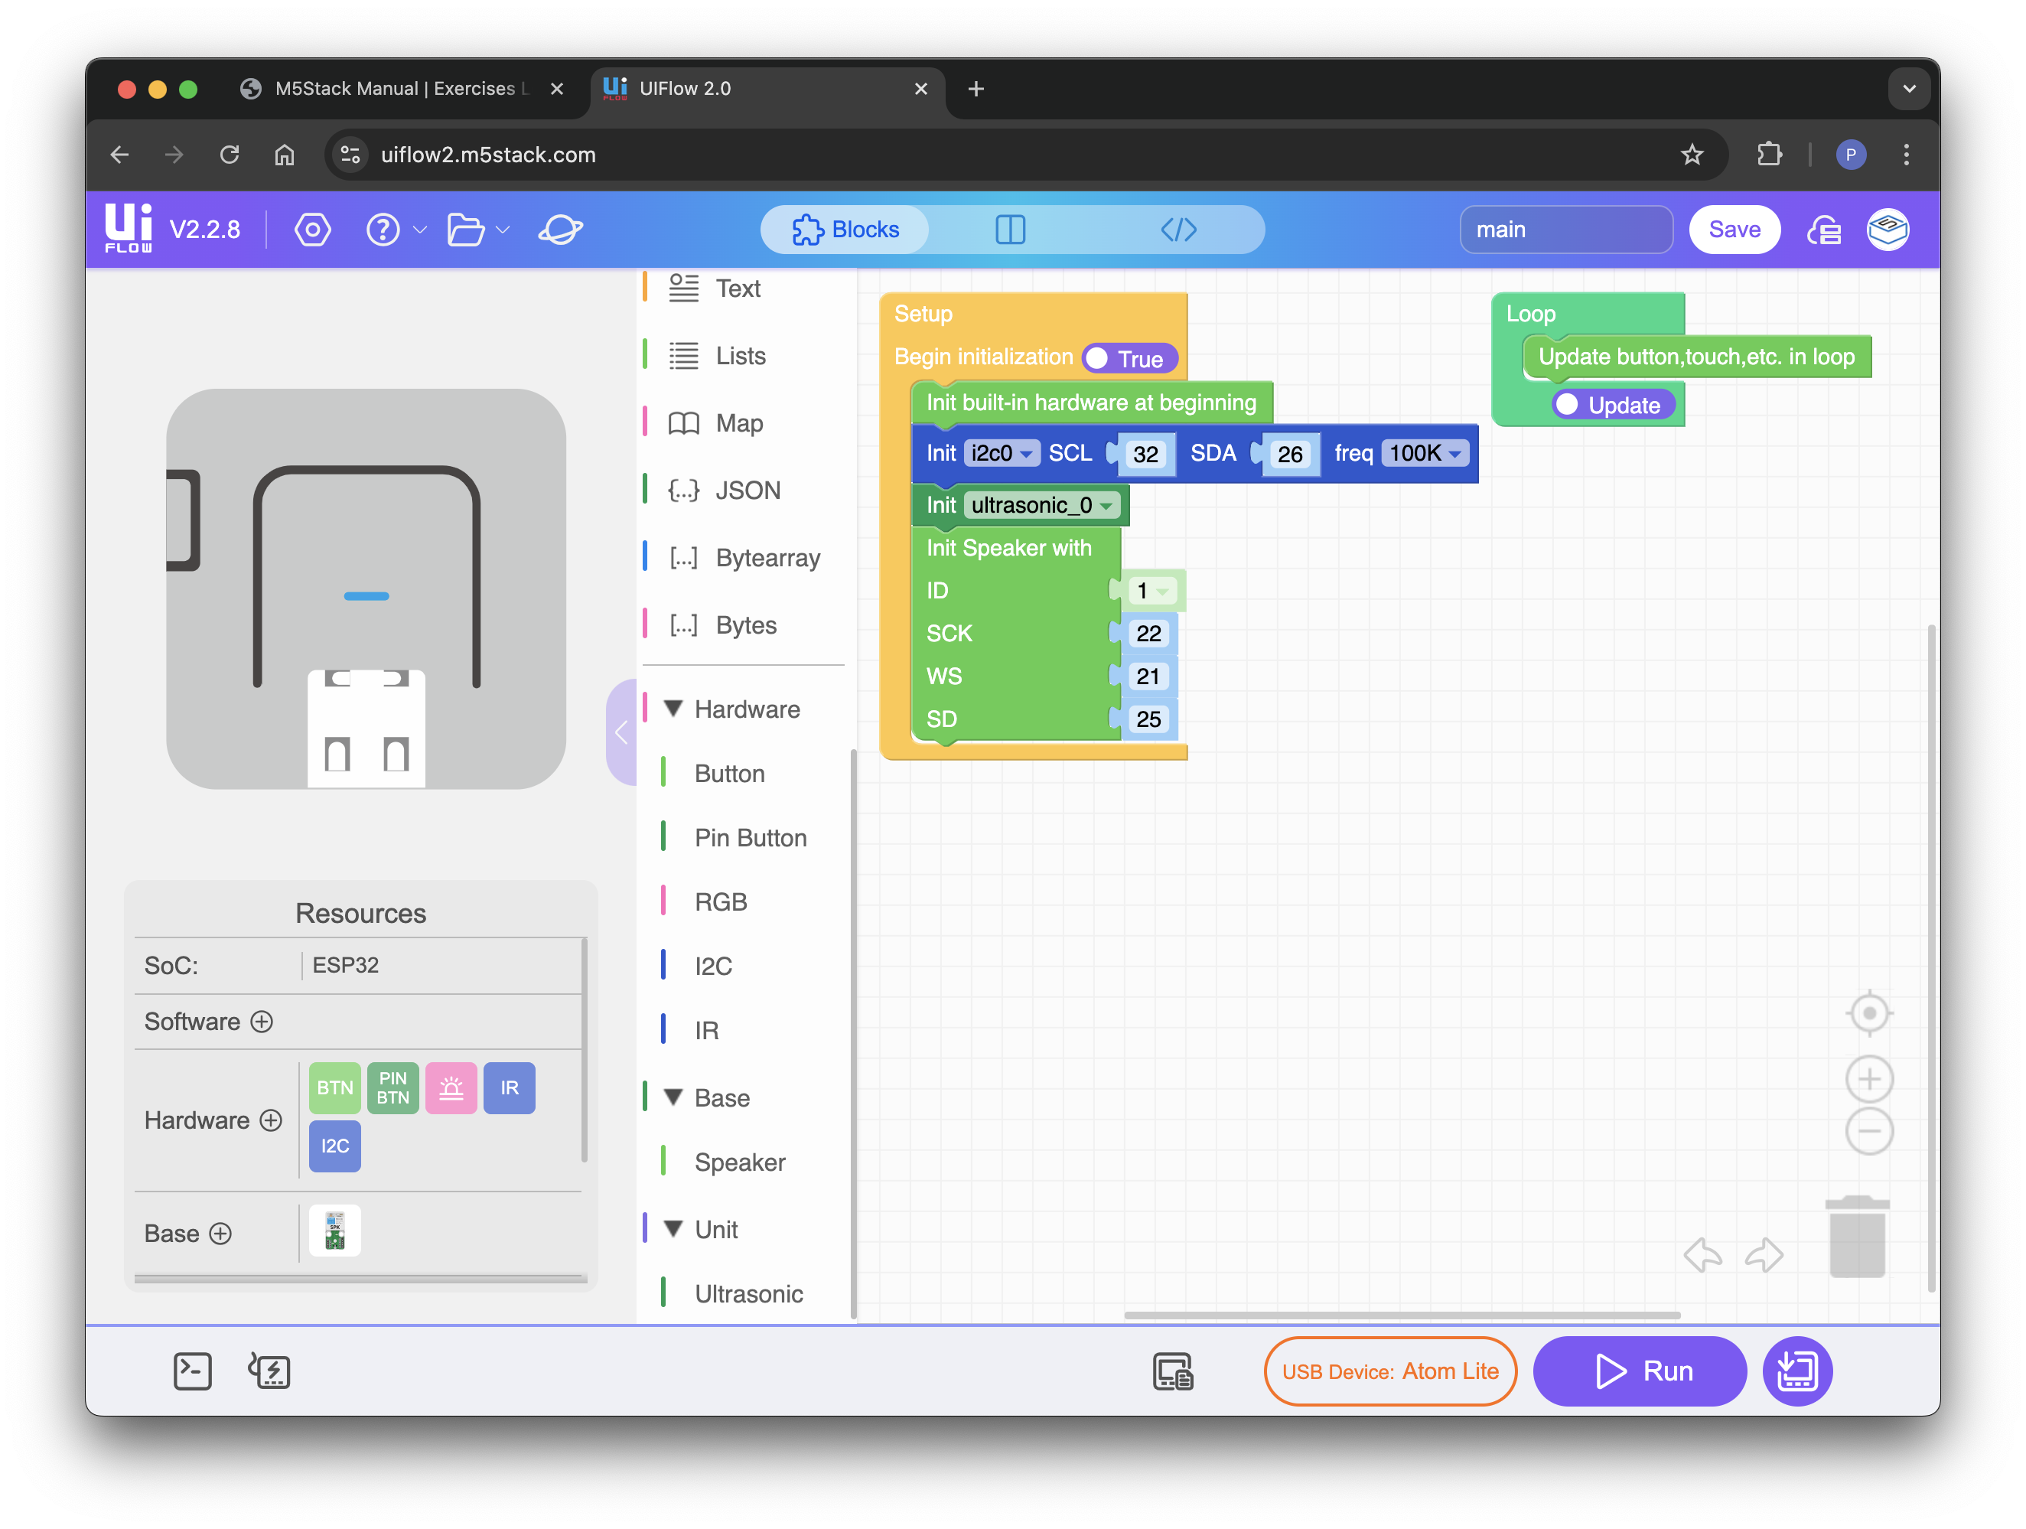Screen dimensions: 2026x1529
Task: Open the JSON block category
Action: 748,490
